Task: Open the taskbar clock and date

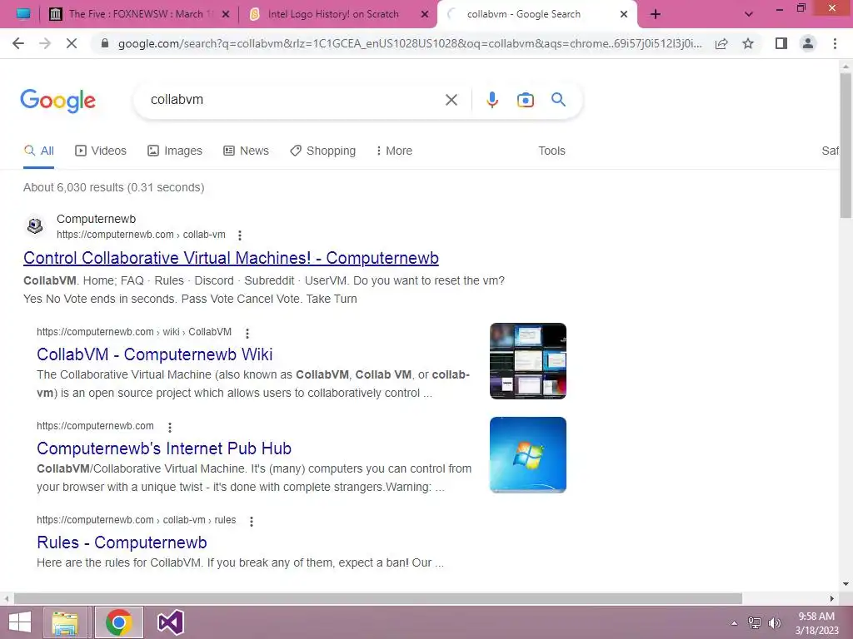Action: 816,623
